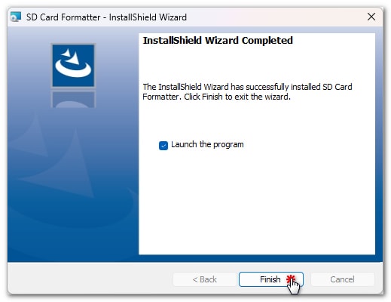Screen dimensions: 391x302
Task: Uncheck the Launch the program checkbox
Action: [163, 145]
